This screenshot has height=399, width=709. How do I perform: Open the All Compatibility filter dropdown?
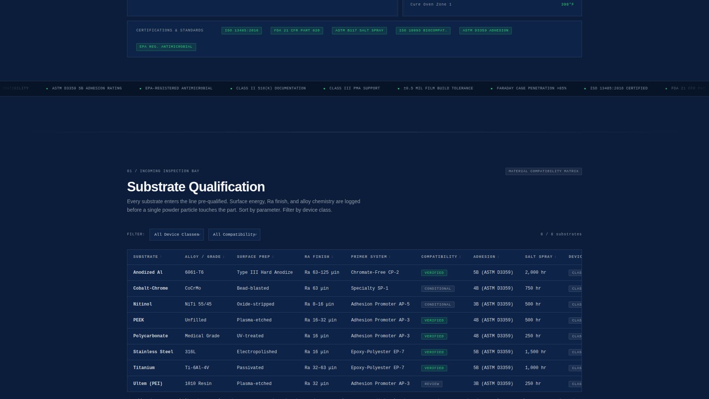point(234,235)
